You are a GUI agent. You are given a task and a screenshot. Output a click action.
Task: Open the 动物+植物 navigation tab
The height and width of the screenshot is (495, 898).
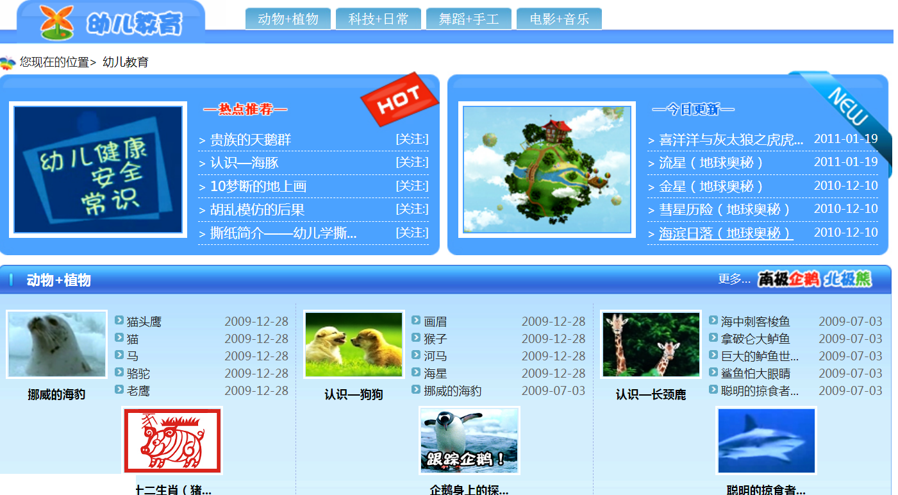pos(288,19)
